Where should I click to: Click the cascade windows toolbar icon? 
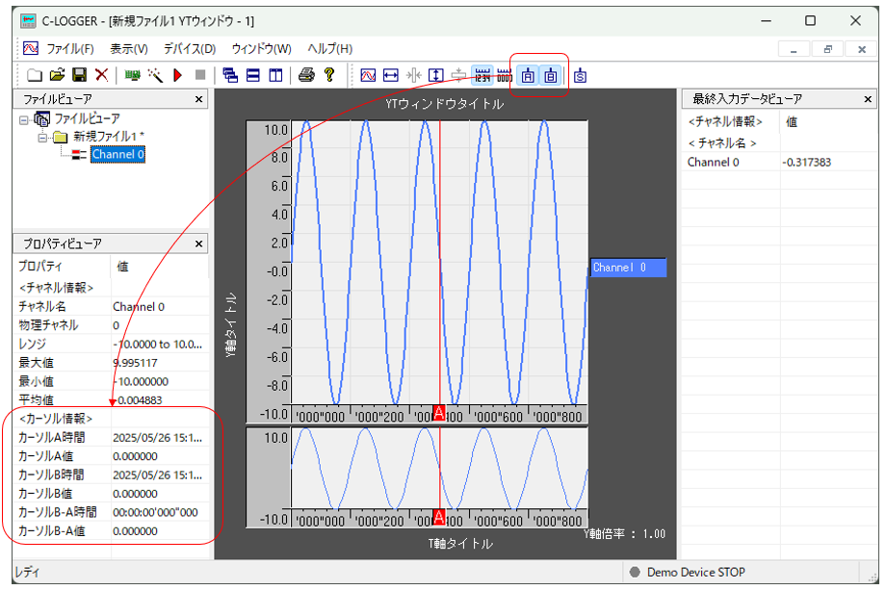pos(230,75)
